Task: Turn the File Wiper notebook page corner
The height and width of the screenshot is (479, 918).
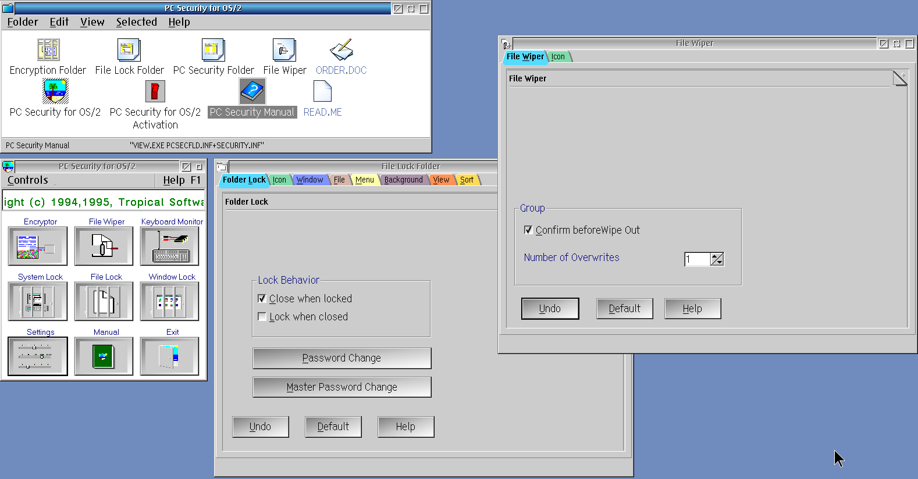Action: (x=900, y=78)
